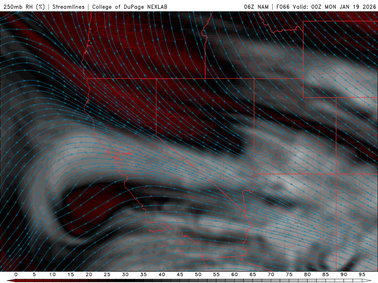Click the "250mb RH (%)" title text
Viewport: 378px width, 283px height.
point(24,7)
